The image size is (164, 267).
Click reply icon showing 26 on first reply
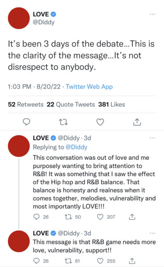tap(36, 217)
